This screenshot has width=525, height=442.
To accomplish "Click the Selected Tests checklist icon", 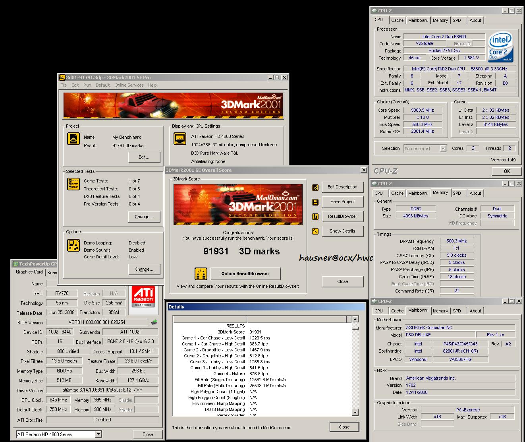I will 73,184.
